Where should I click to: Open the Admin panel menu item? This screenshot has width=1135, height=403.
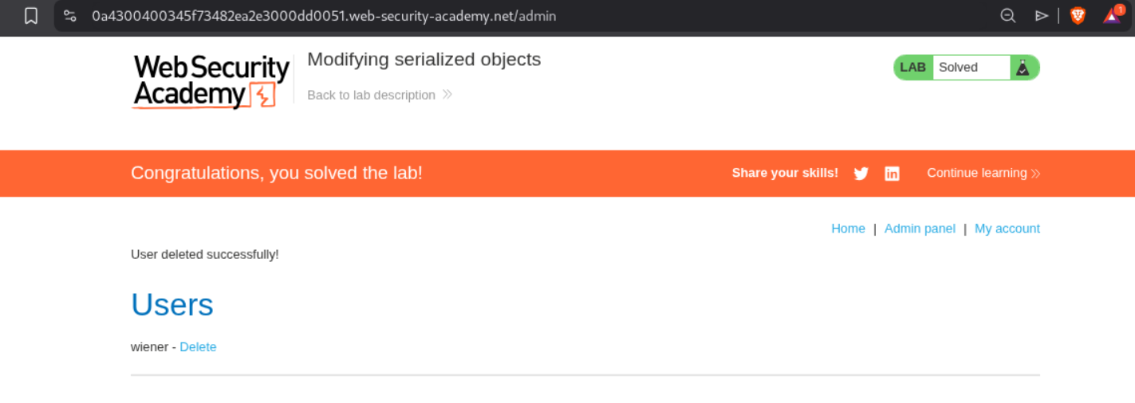point(920,229)
